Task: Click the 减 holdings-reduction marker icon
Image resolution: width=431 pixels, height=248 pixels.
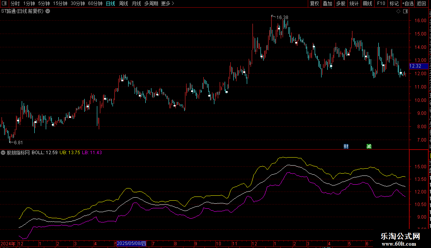Action: 369,146
